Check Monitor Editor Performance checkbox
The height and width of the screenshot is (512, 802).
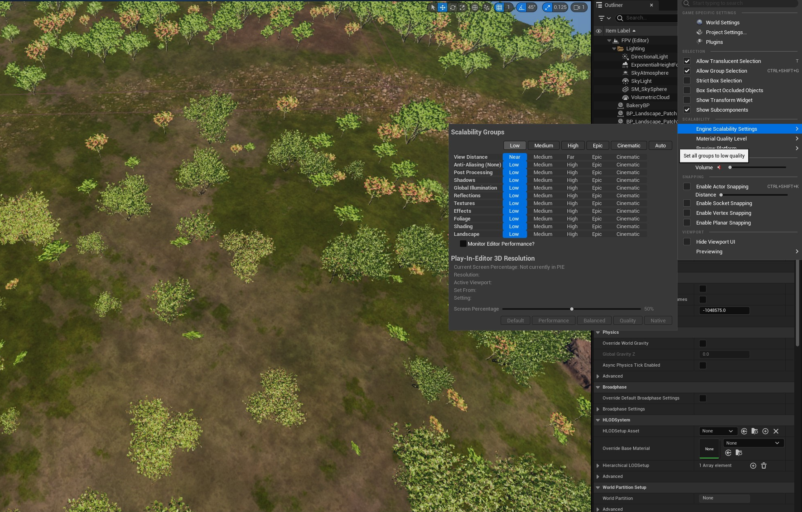click(463, 244)
